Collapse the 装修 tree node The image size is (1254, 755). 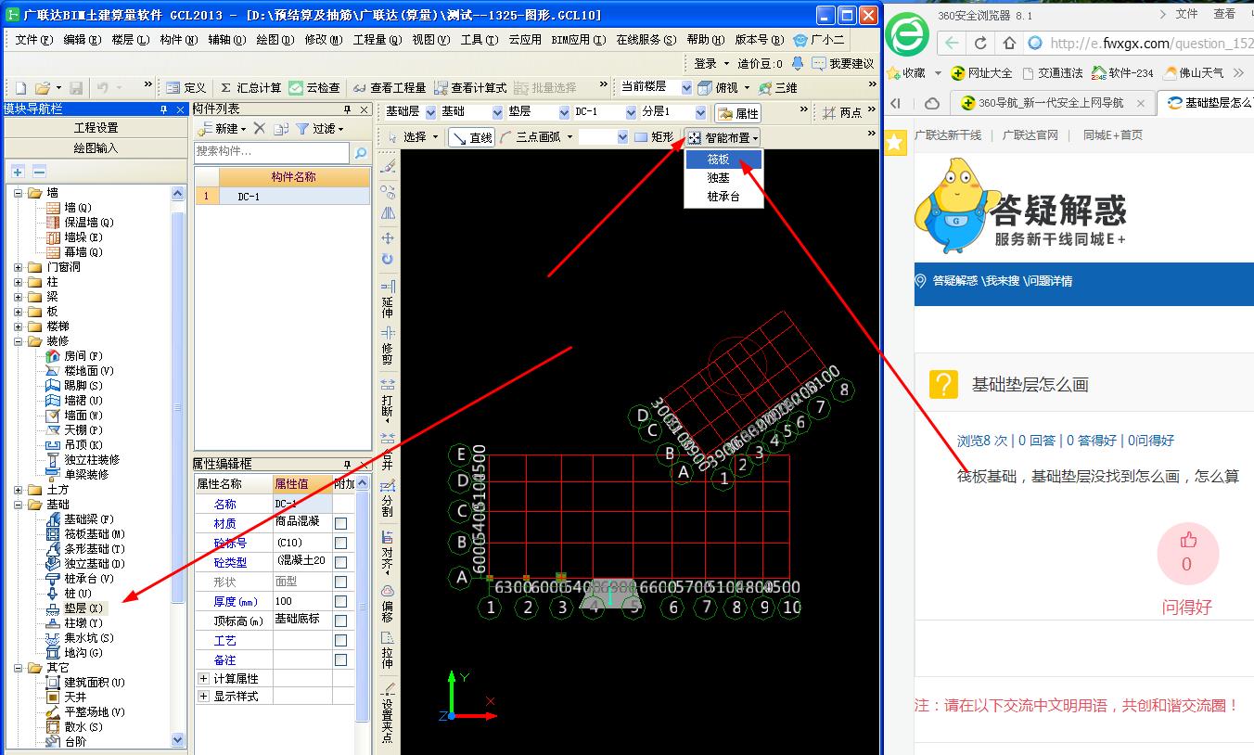click(x=19, y=341)
